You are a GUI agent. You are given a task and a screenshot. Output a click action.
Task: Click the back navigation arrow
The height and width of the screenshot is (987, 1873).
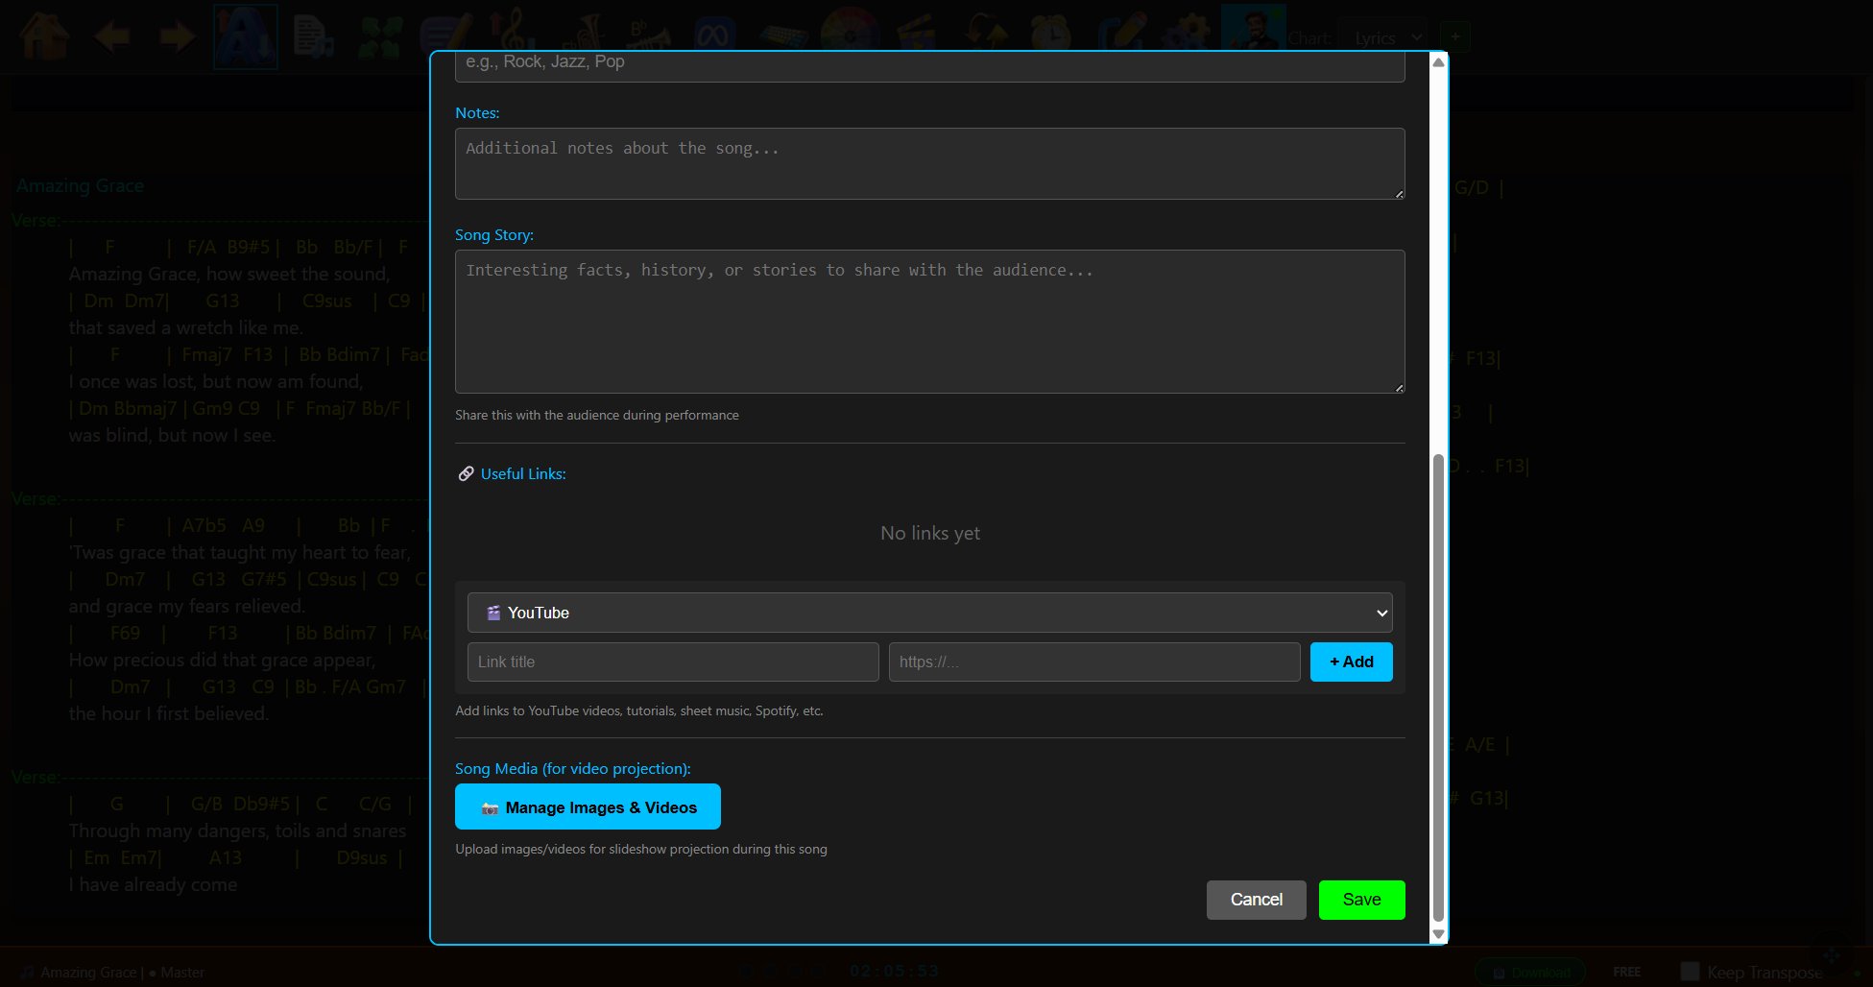112,36
